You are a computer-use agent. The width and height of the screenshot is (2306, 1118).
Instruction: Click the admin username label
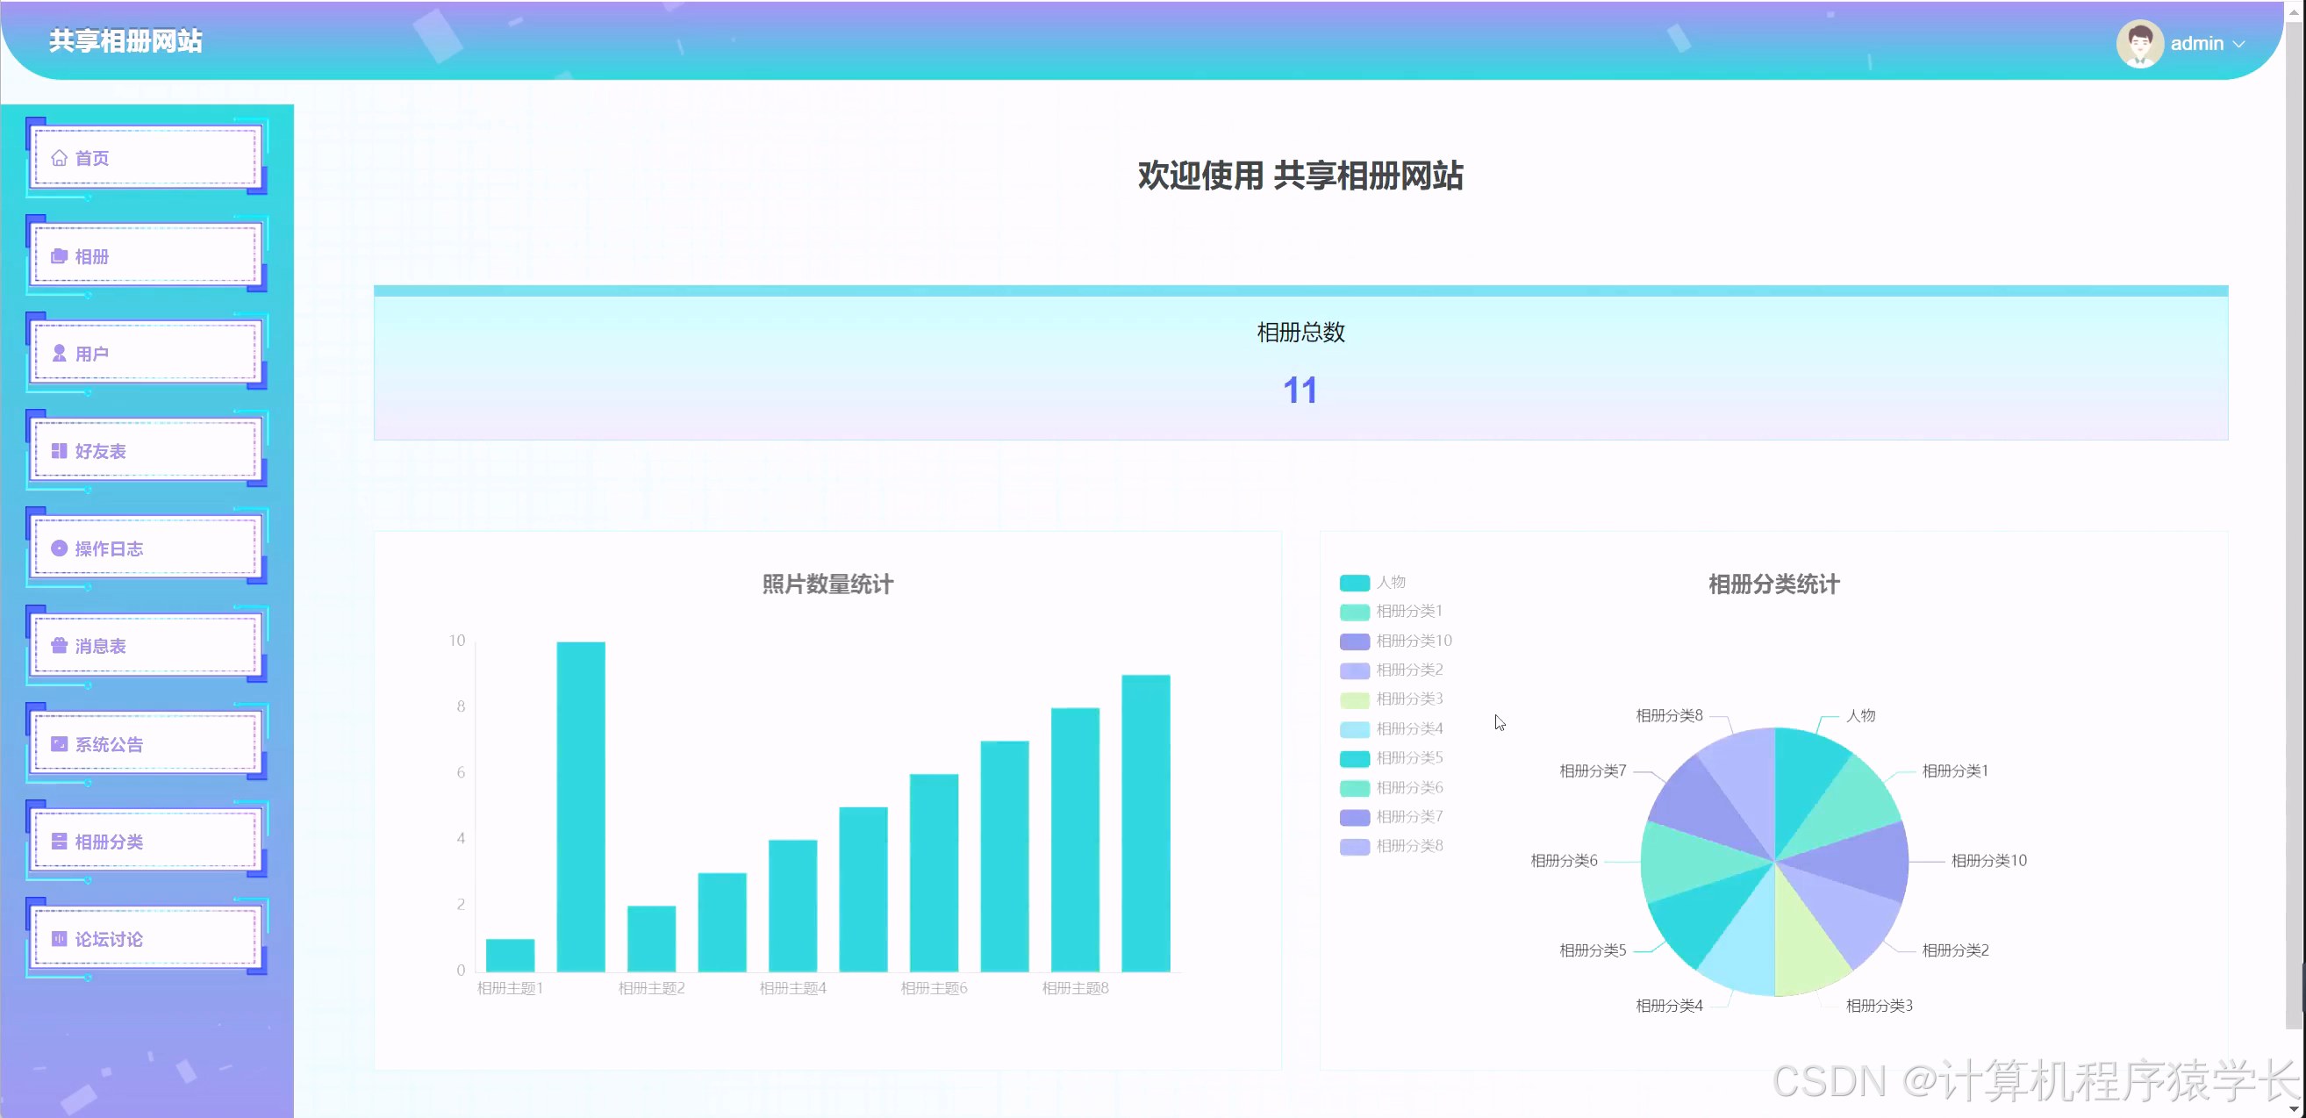pos(2199,43)
